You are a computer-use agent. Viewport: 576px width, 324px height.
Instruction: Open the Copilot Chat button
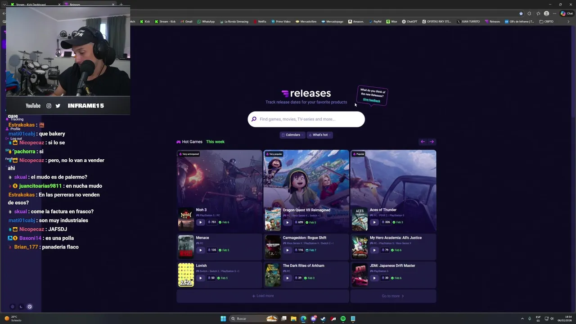[x=567, y=13]
